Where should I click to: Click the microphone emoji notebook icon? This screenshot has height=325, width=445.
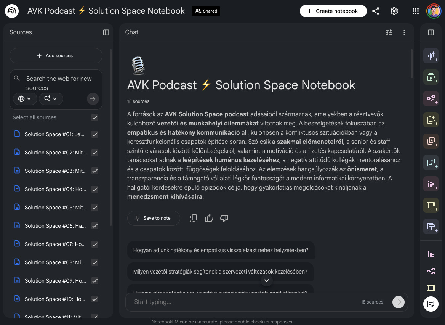coord(138,65)
